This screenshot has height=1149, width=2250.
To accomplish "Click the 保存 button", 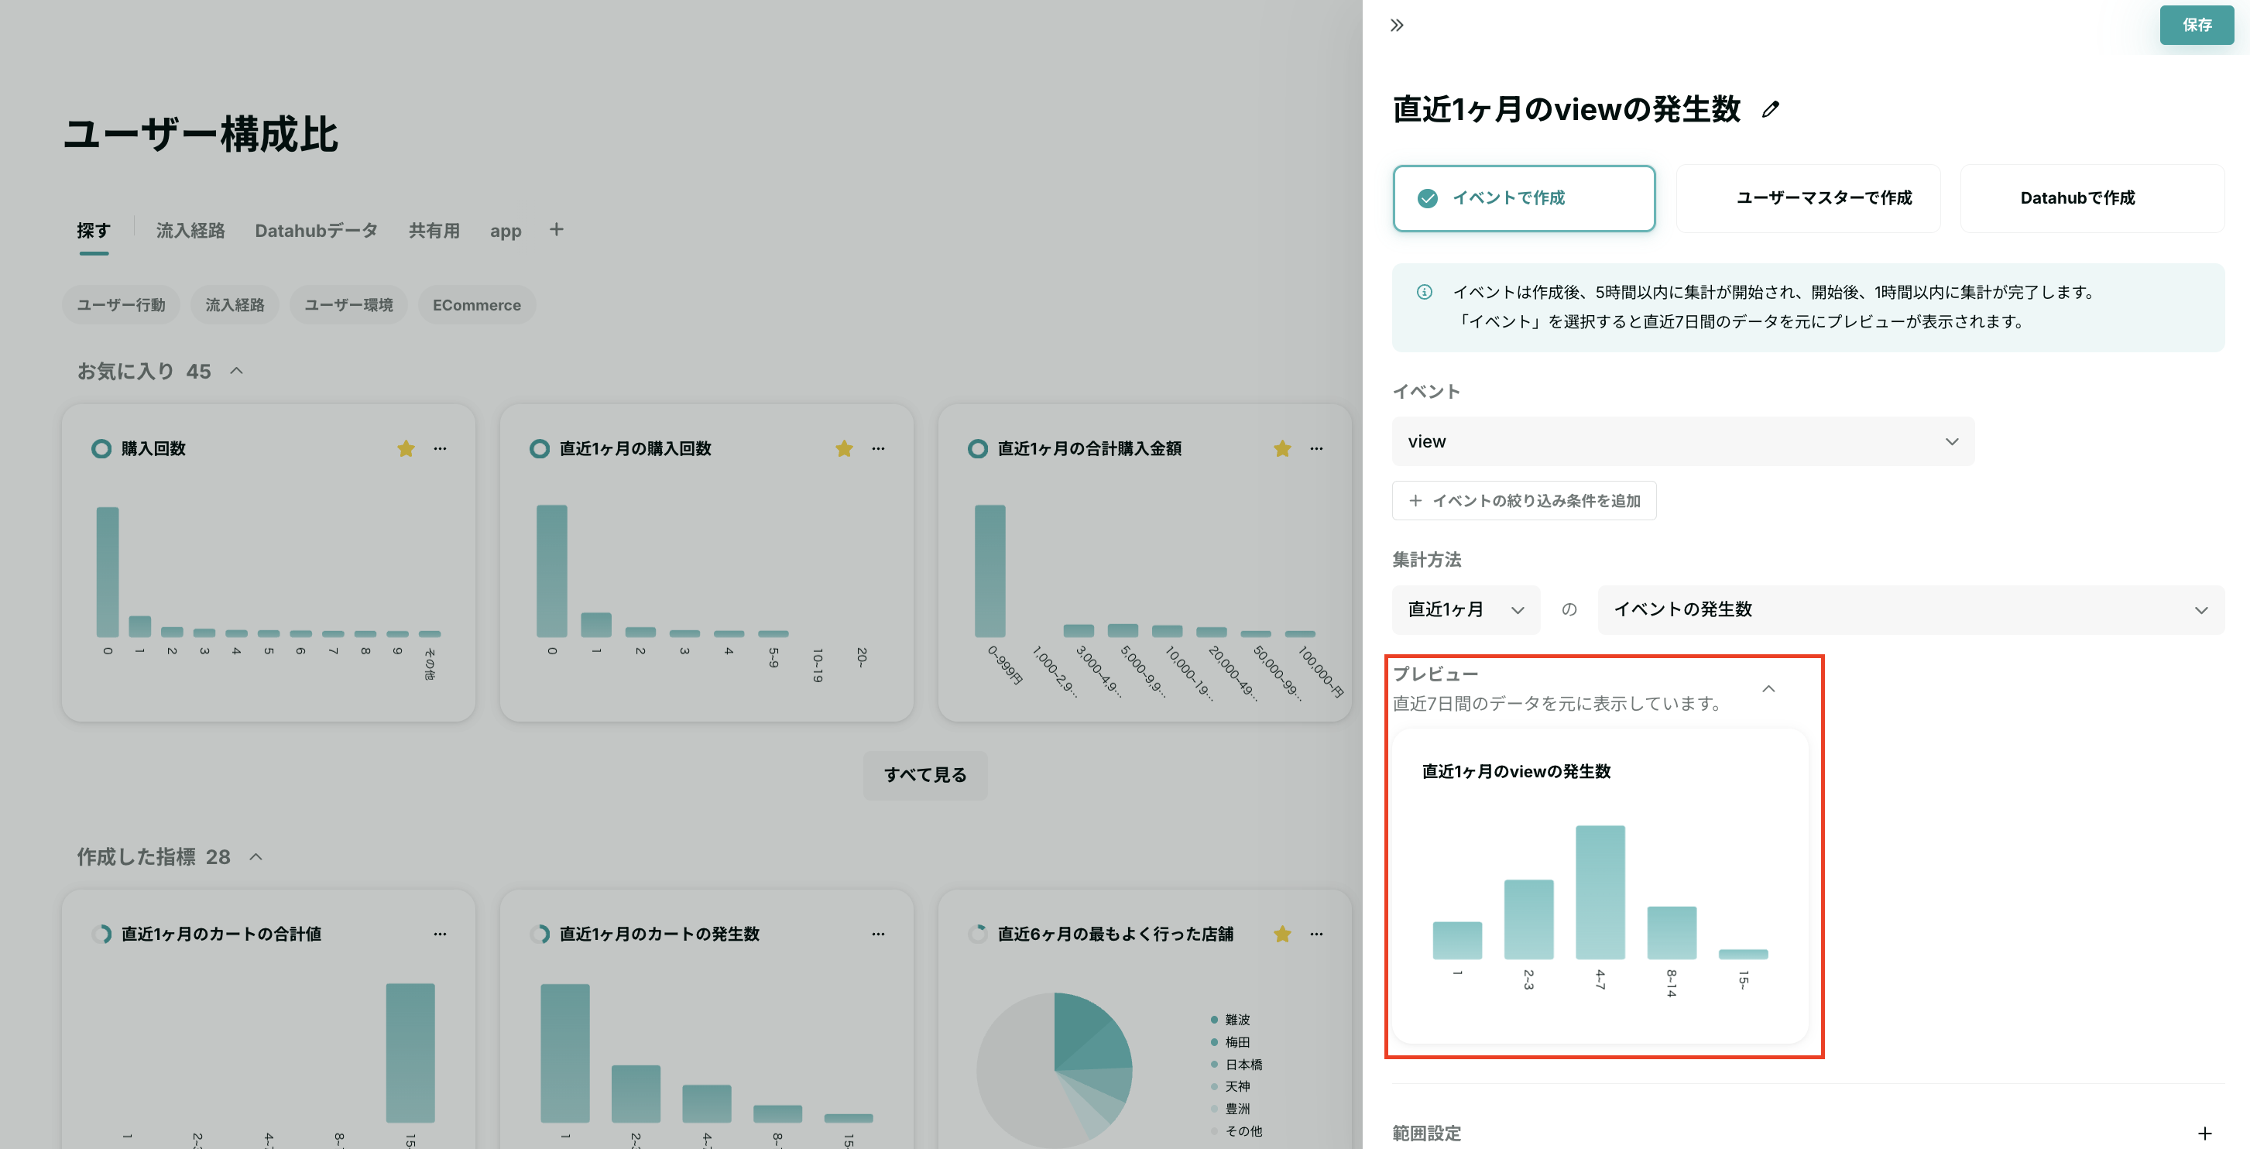I will point(2197,26).
